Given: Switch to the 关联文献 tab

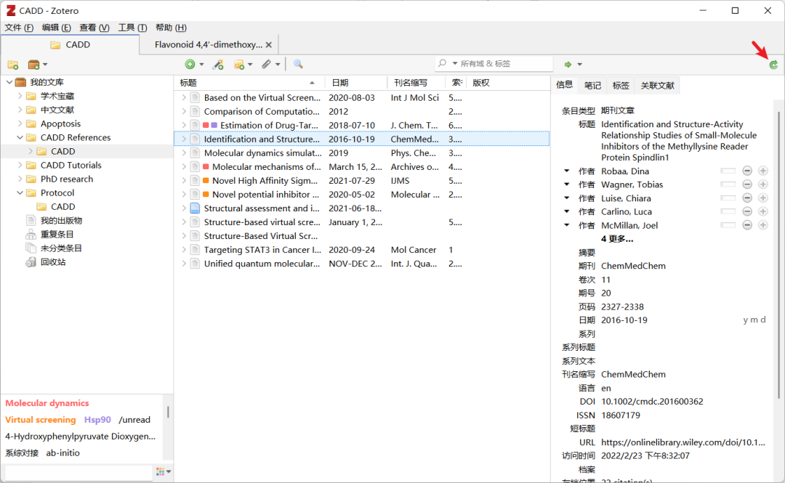Looking at the screenshot, I should click(657, 86).
